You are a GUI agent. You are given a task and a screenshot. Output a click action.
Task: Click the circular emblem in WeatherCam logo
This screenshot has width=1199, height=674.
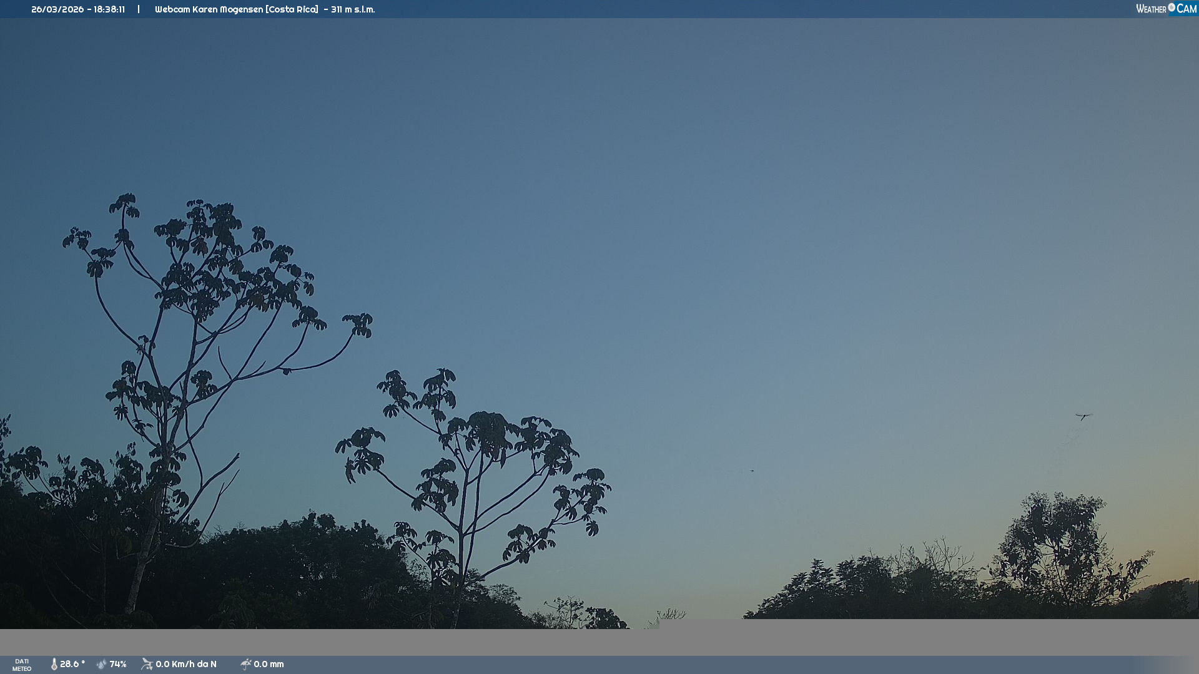click(1172, 7)
